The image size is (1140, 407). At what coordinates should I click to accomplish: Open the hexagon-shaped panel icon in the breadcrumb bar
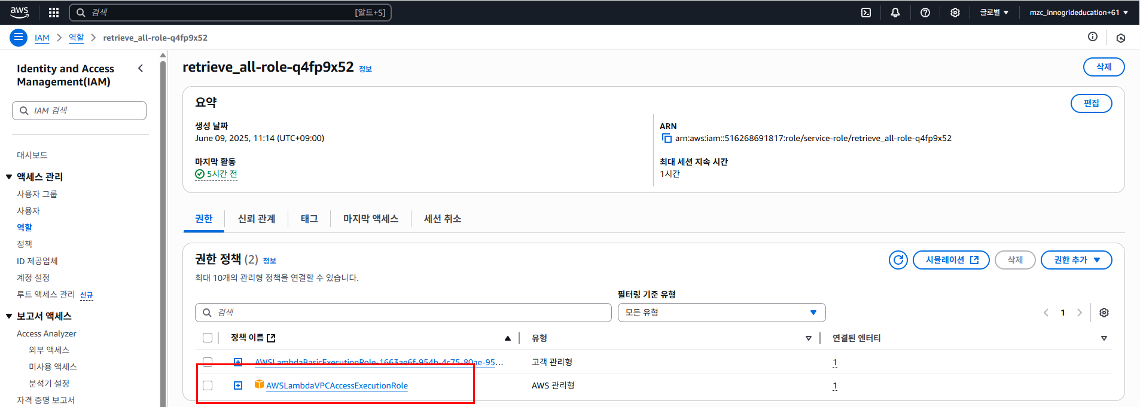pos(1121,38)
